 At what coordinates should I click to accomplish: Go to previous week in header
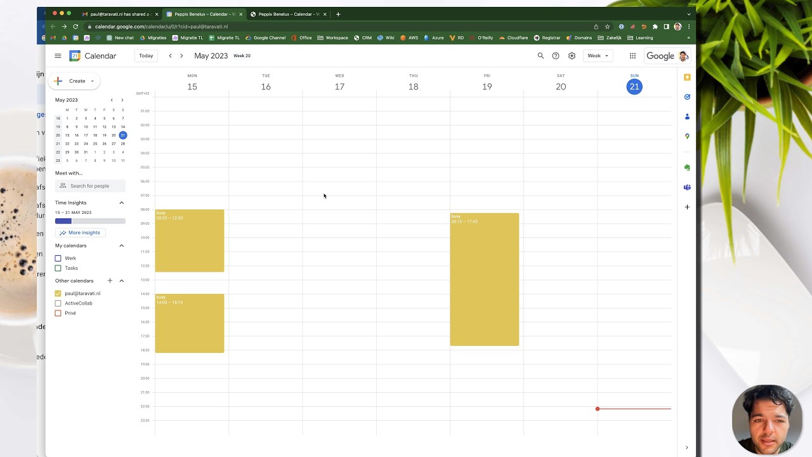[170, 56]
